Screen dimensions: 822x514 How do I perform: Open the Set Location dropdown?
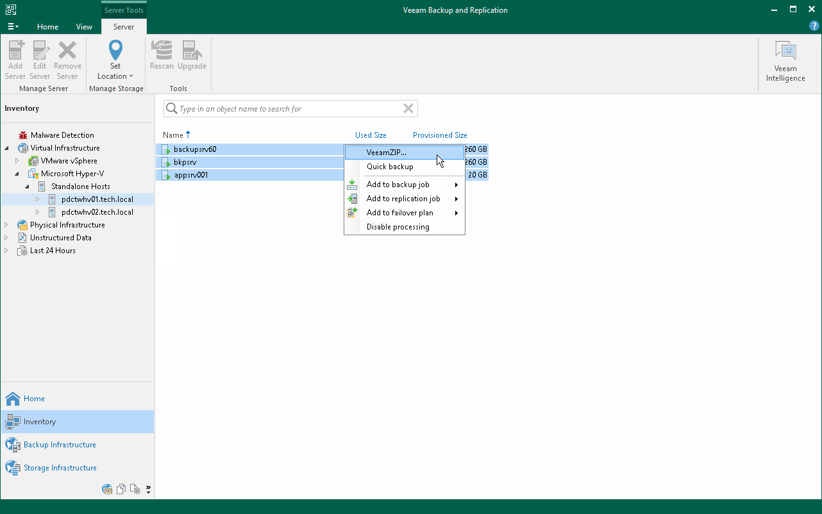click(x=115, y=62)
